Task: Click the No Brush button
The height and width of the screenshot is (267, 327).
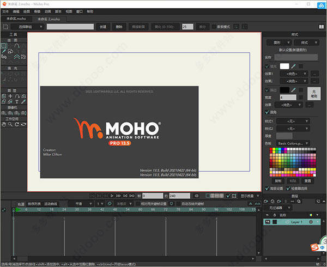Action: [314, 94]
